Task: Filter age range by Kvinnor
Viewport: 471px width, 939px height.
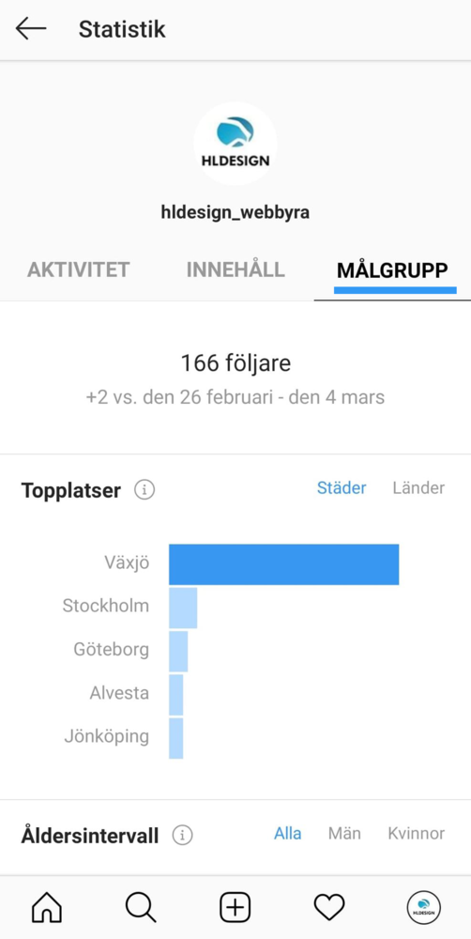Action: 416,833
